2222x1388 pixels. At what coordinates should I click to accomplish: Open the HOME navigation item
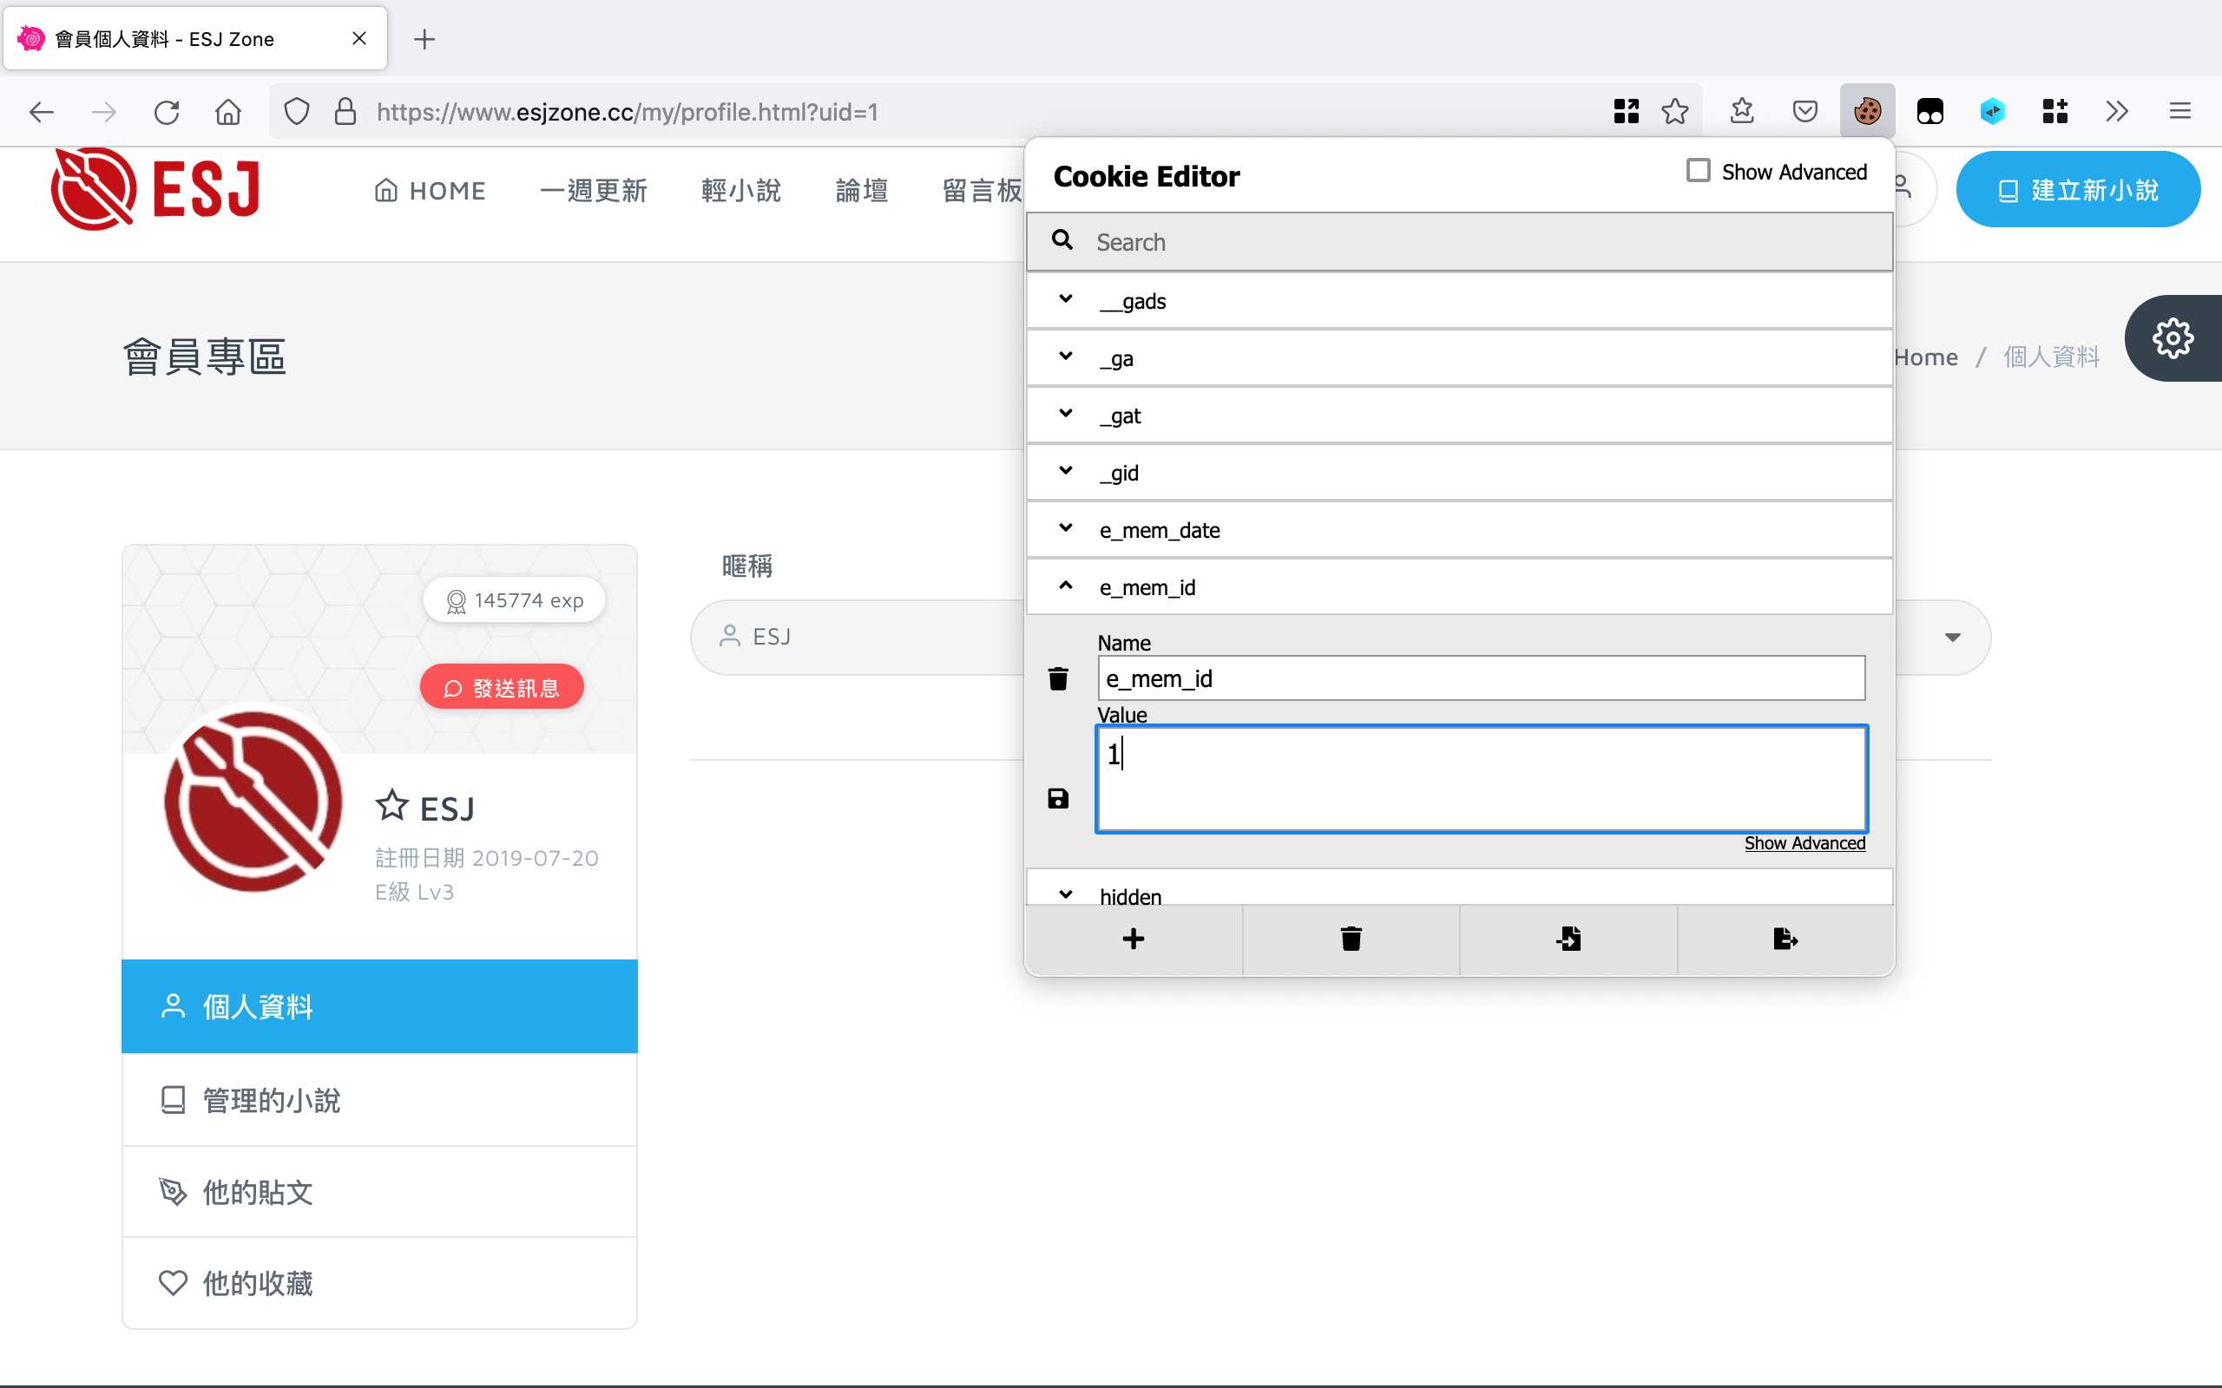430,190
